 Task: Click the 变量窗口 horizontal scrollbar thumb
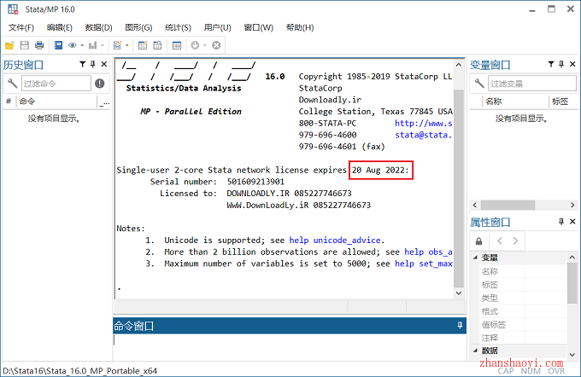coord(508,205)
